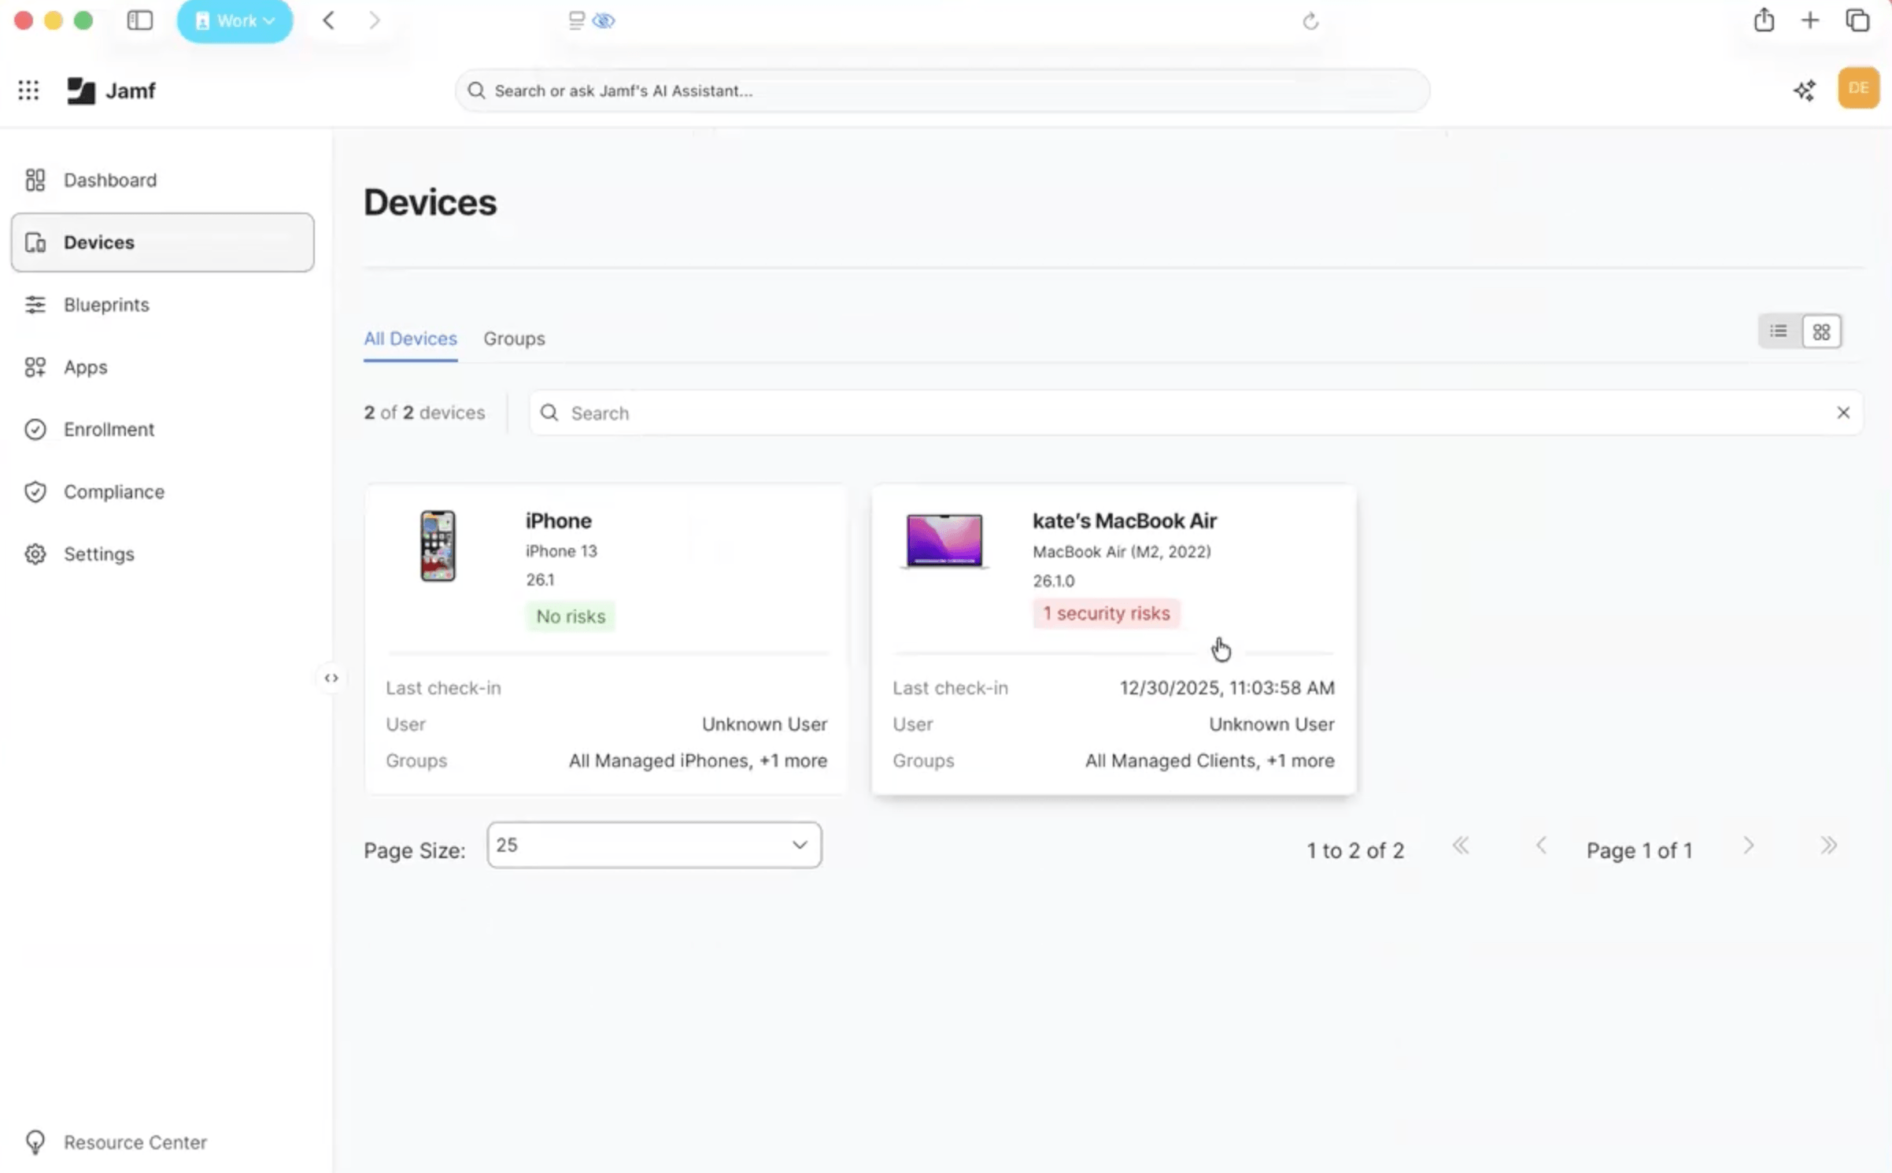Go to the next page
Viewport: 1892px width, 1173px height.
click(1749, 846)
